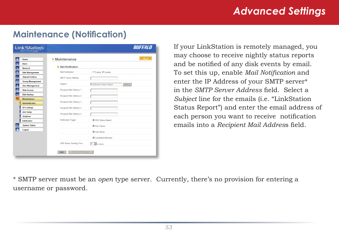Click the Shared Folders icon
This screenshot has height=235, width=339.
(17, 77)
